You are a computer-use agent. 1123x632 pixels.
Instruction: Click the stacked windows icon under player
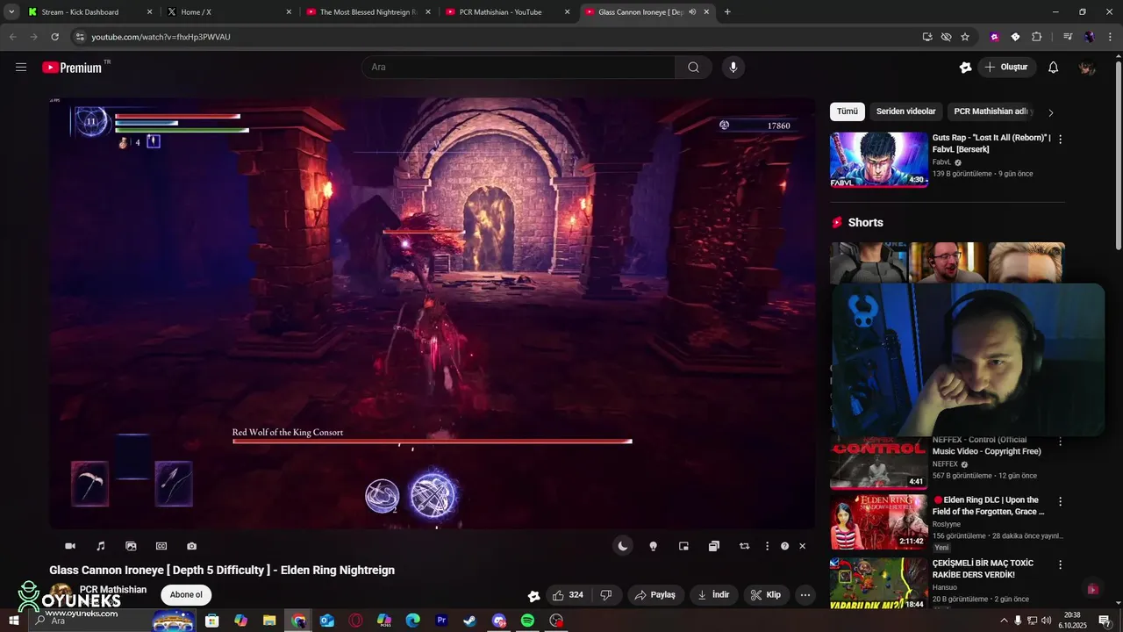(x=714, y=546)
